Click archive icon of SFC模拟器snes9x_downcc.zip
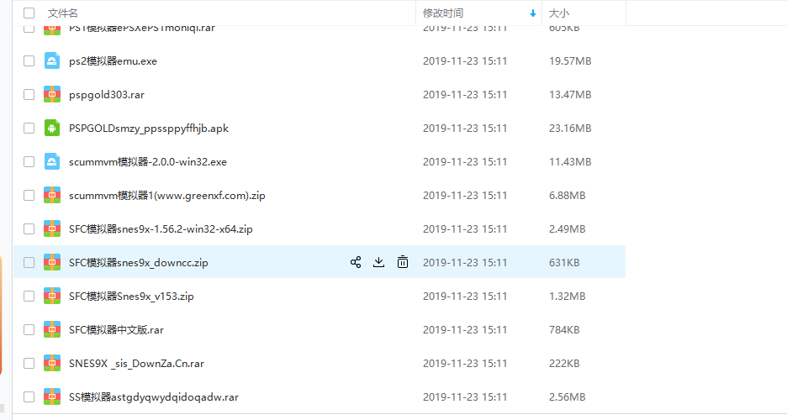The image size is (787, 420). tap(51, 262)
